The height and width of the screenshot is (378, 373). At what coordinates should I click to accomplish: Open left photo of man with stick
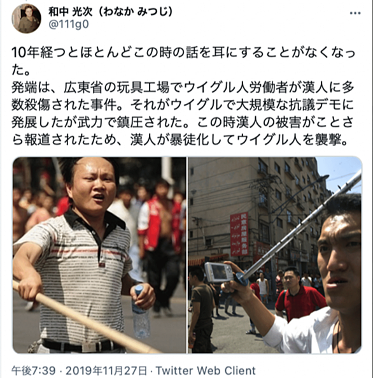coord(99,255)
